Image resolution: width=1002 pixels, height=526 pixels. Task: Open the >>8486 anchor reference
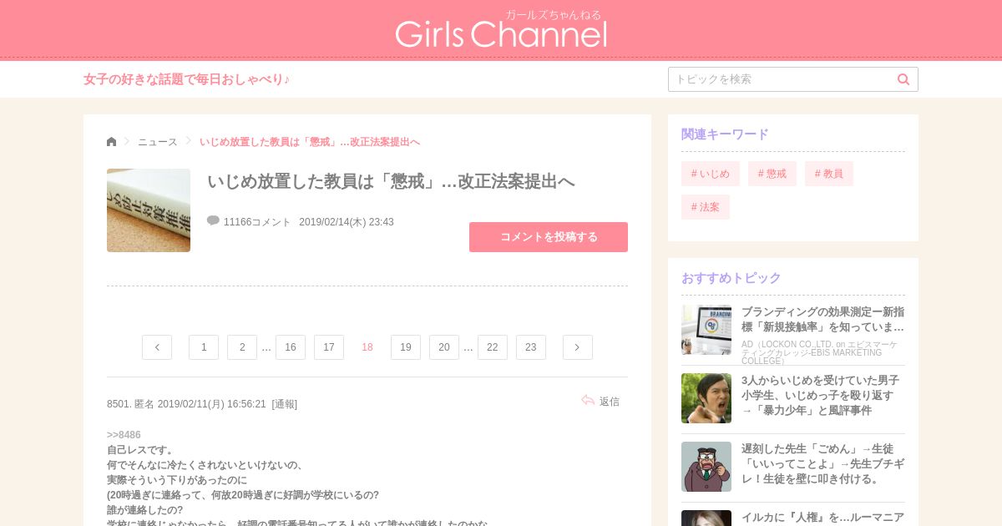pyautogui.click(x=124, y=435)
